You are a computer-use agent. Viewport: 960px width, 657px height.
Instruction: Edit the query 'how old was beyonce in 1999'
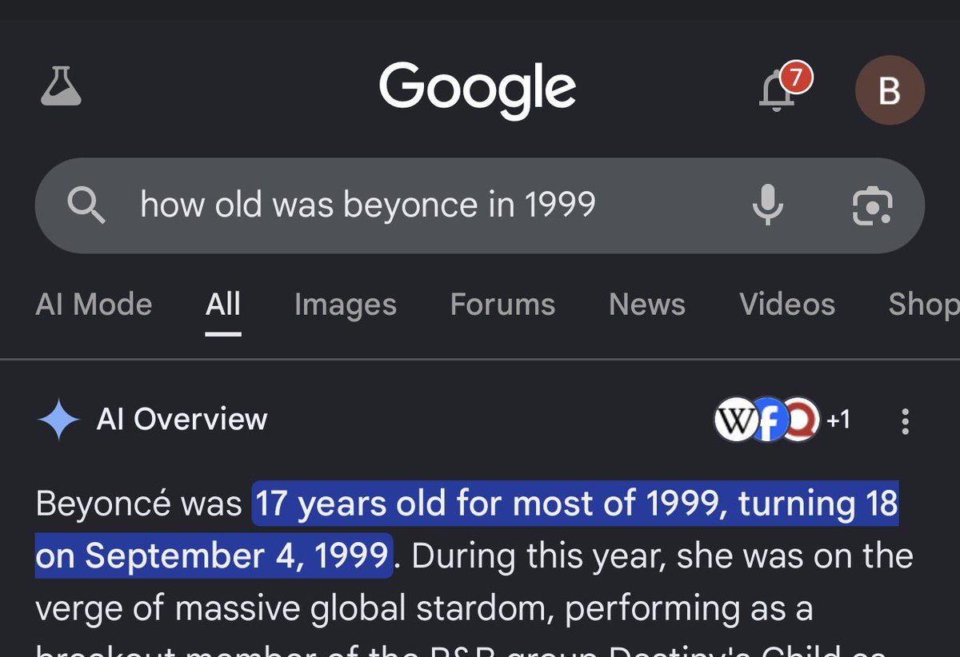368,205
